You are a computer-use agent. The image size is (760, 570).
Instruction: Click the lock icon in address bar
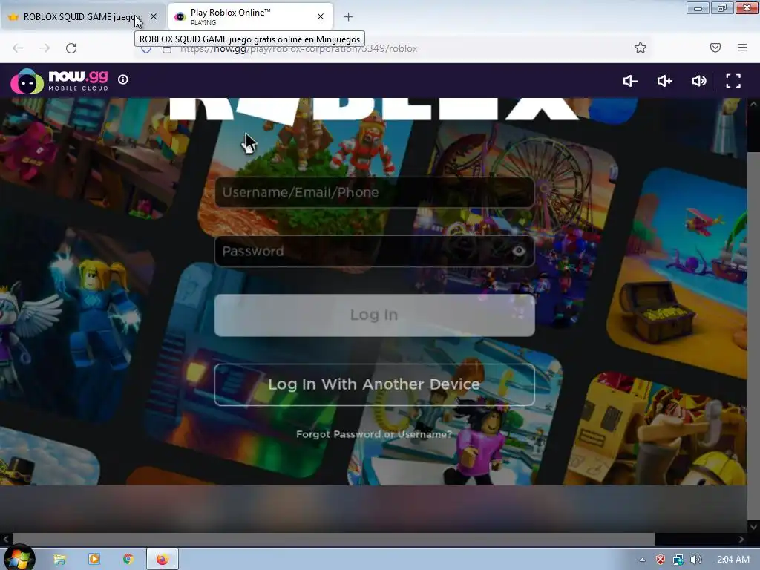tap(167, 50)
